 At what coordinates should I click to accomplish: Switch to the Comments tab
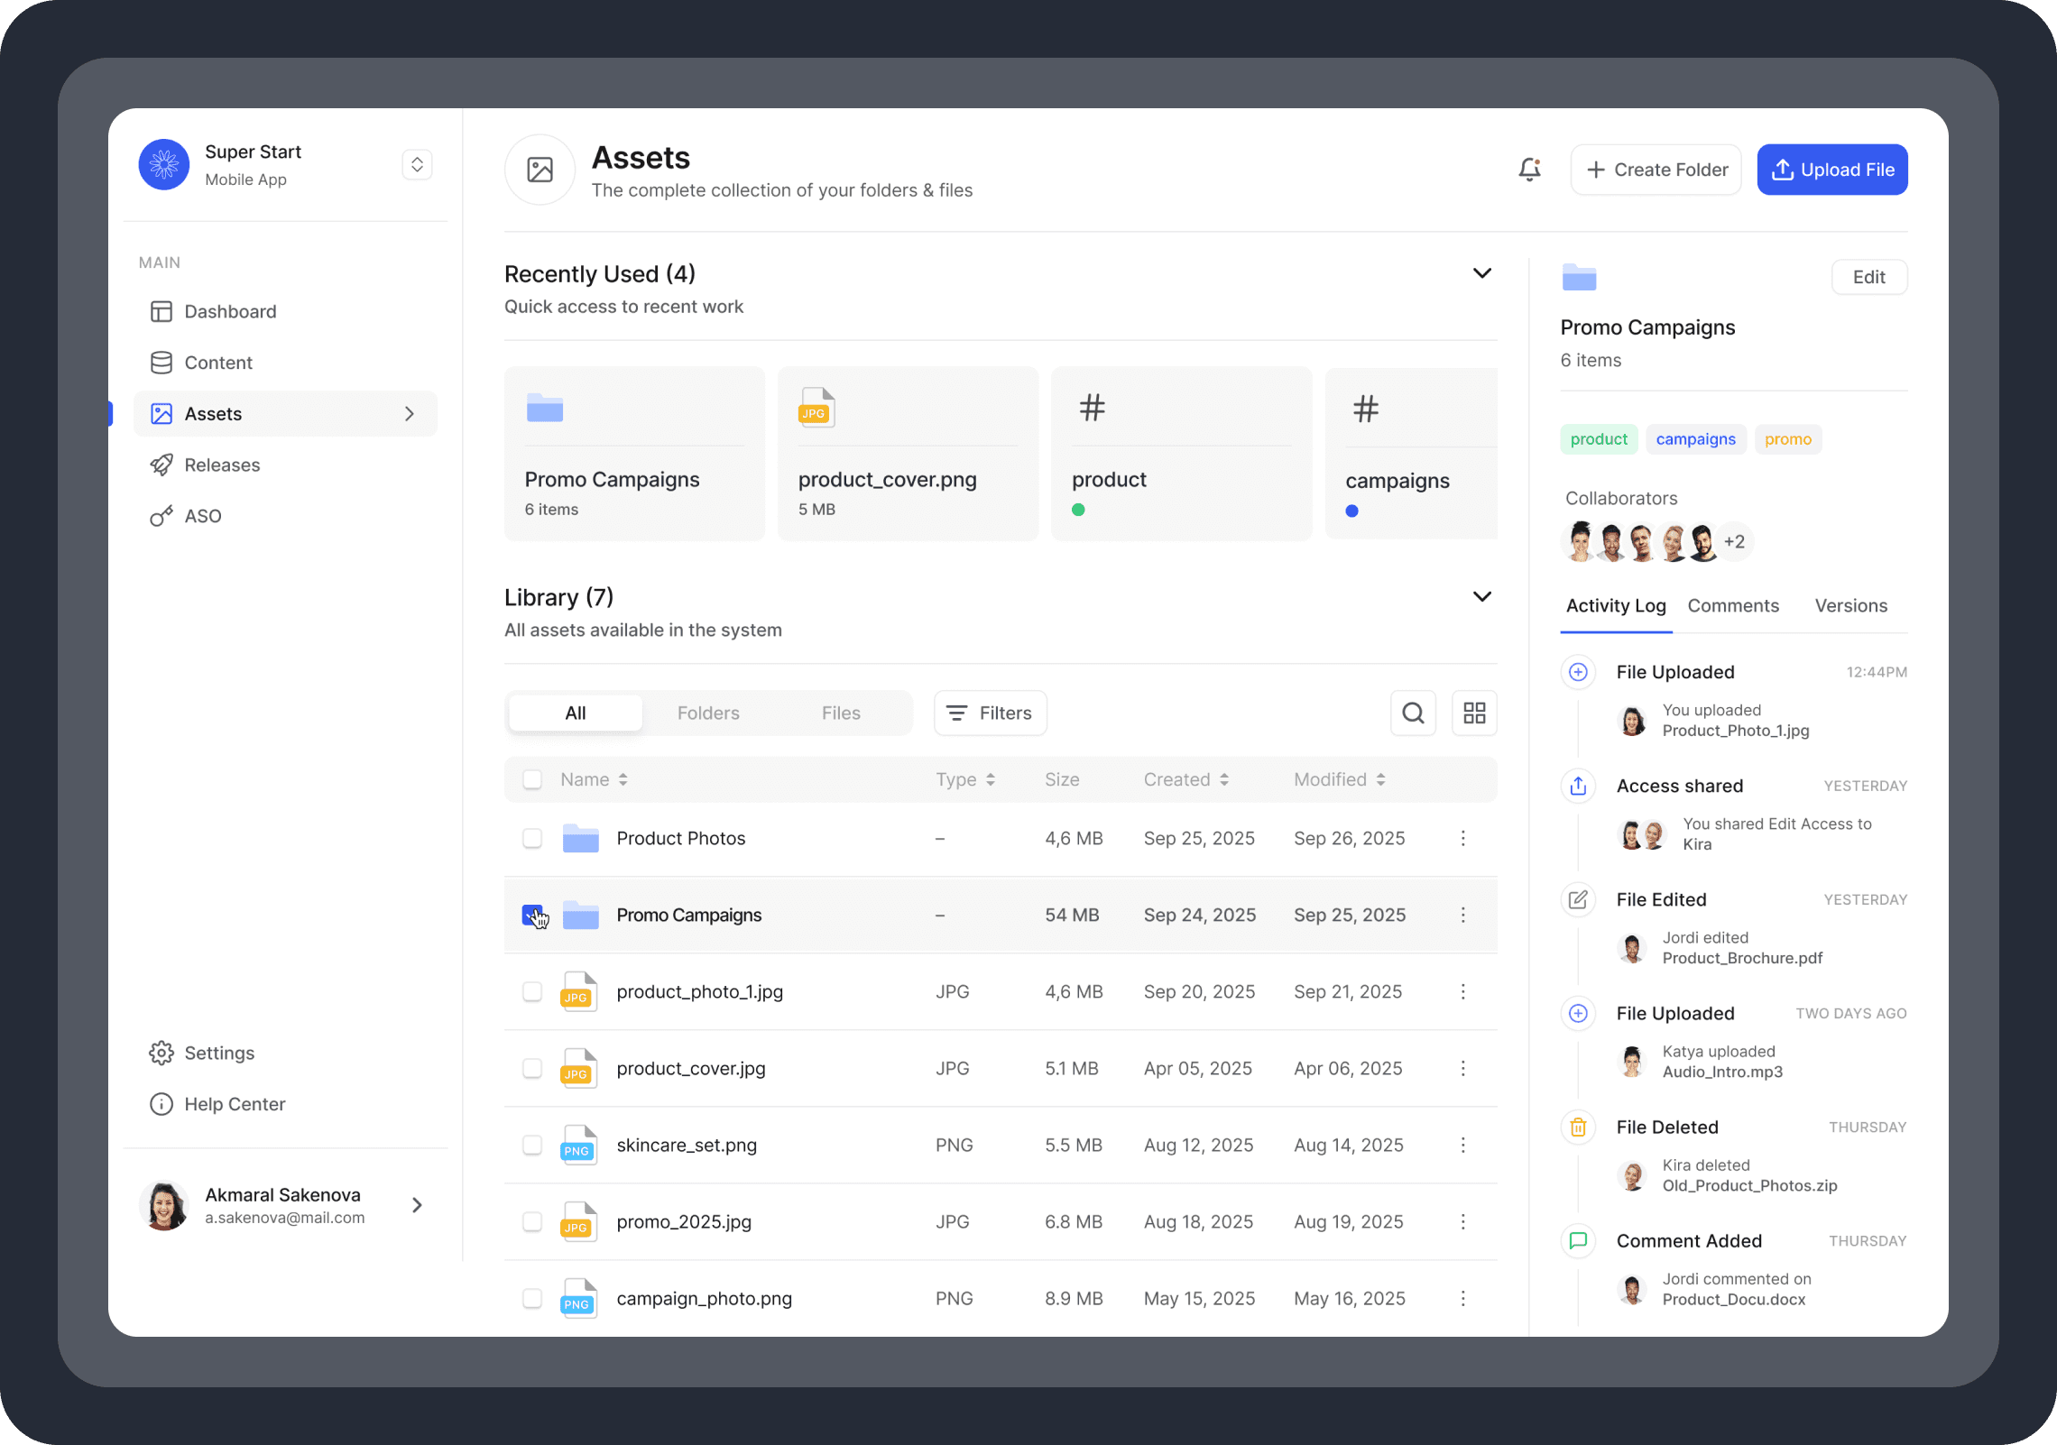click(1733, 605)
